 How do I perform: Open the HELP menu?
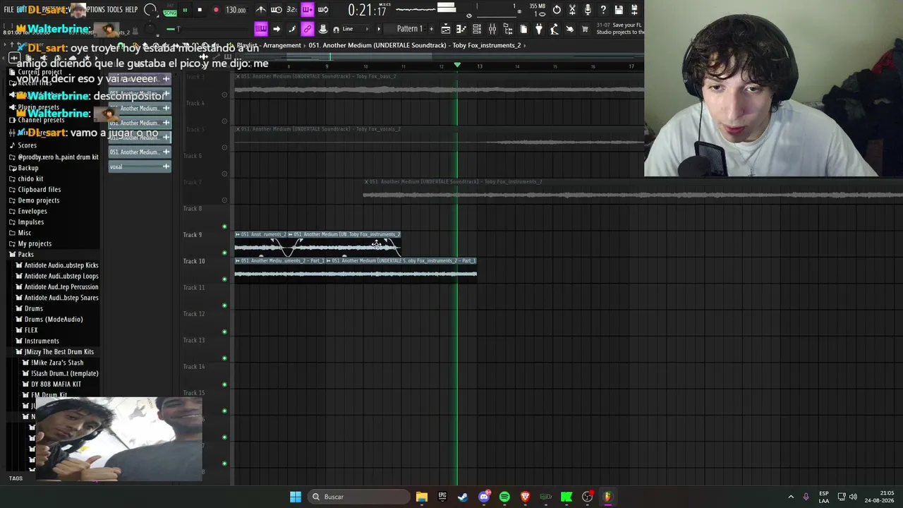(x=131, y=10)
